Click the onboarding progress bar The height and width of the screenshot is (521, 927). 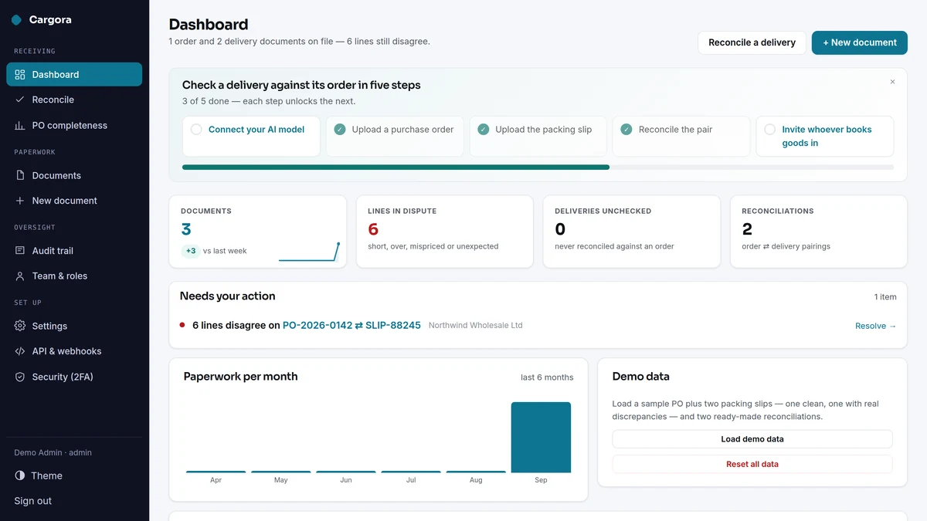(538, 167)
